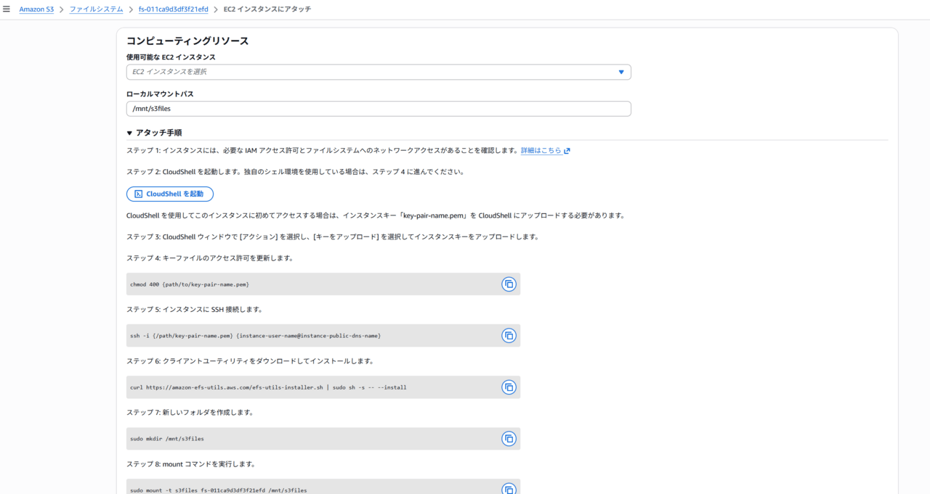930x494 pixels.
Task: Click the external link icon beside 詳細はこちら
Action: tap(567, 151)
